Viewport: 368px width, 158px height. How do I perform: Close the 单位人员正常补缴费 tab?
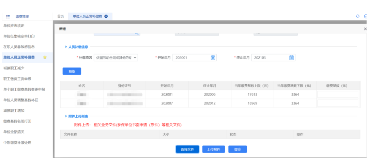(106, 16)
